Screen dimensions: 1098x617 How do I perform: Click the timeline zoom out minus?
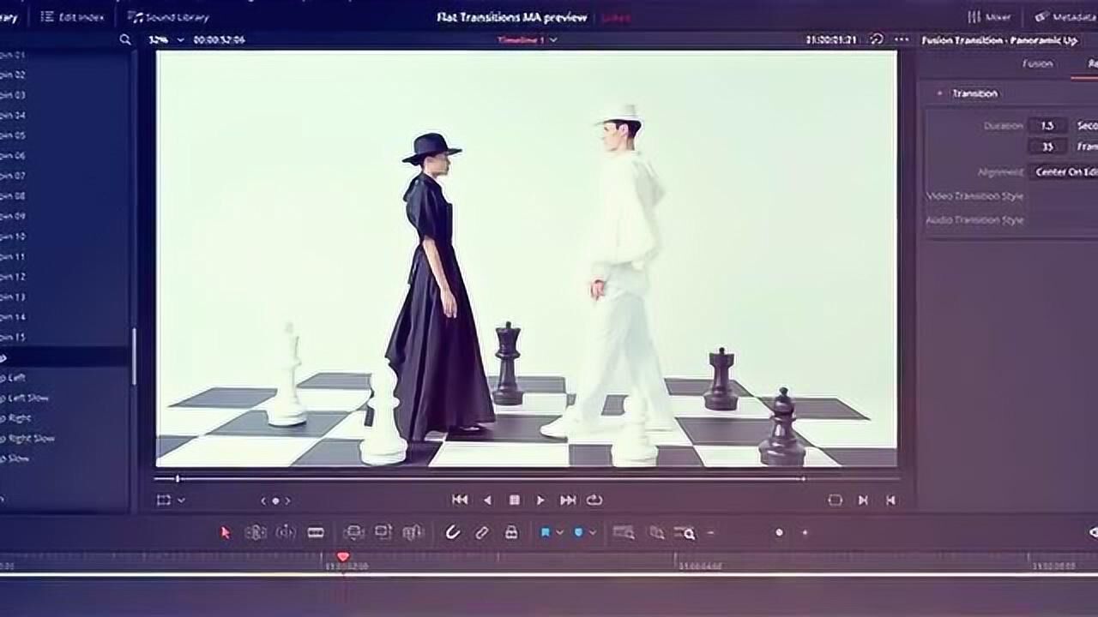pos(710,532)
